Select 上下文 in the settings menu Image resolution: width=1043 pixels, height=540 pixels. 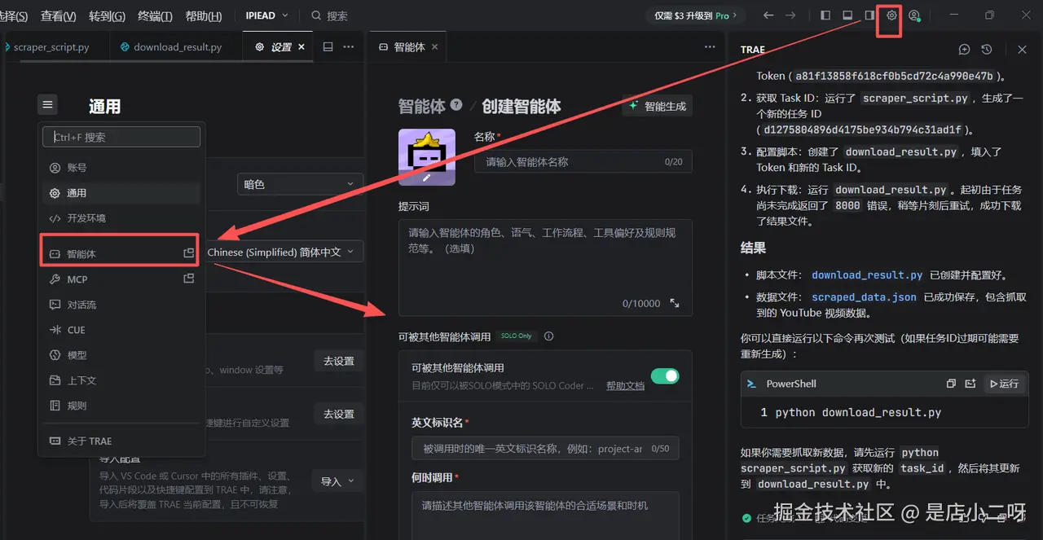pyautogui.click(x=121, y=380)
